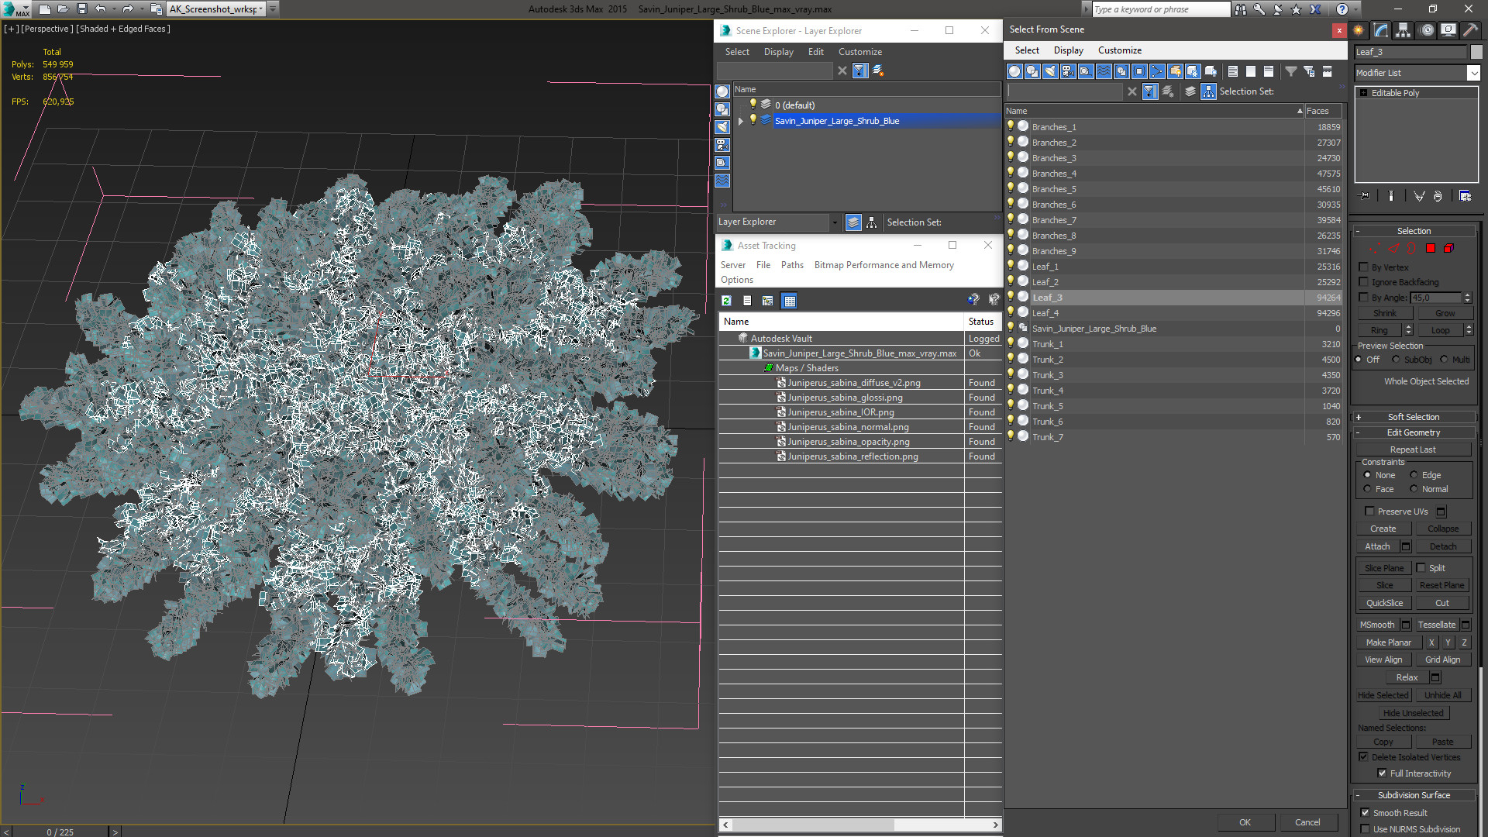Select the Shrink selection icon
The width and height of the screenshot is (1488, 837).
coord(1385,313)
